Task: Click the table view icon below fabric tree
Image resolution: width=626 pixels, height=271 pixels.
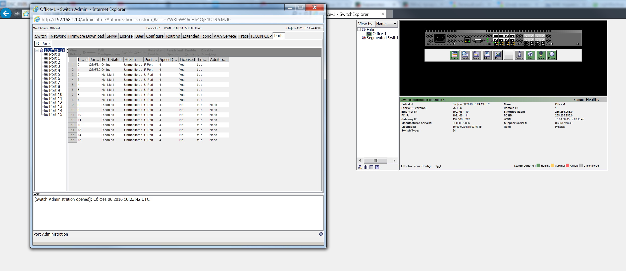Action: click(x=371, y=167)
